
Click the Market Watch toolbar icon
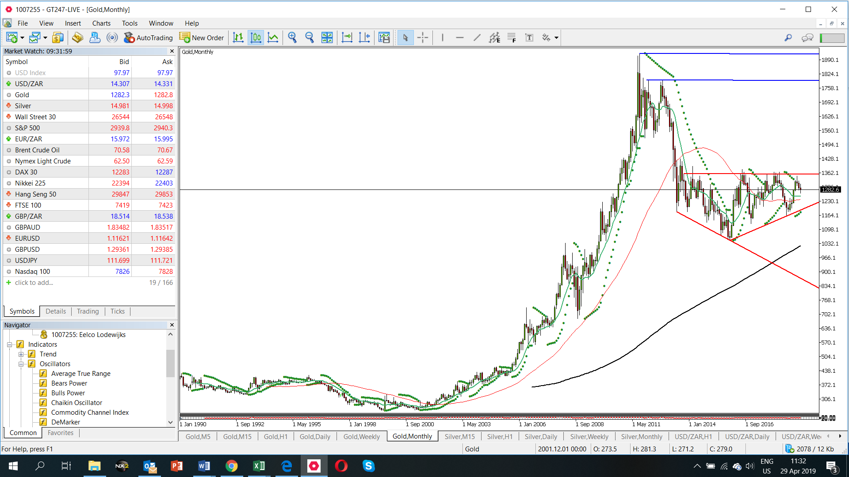point(77,38)
